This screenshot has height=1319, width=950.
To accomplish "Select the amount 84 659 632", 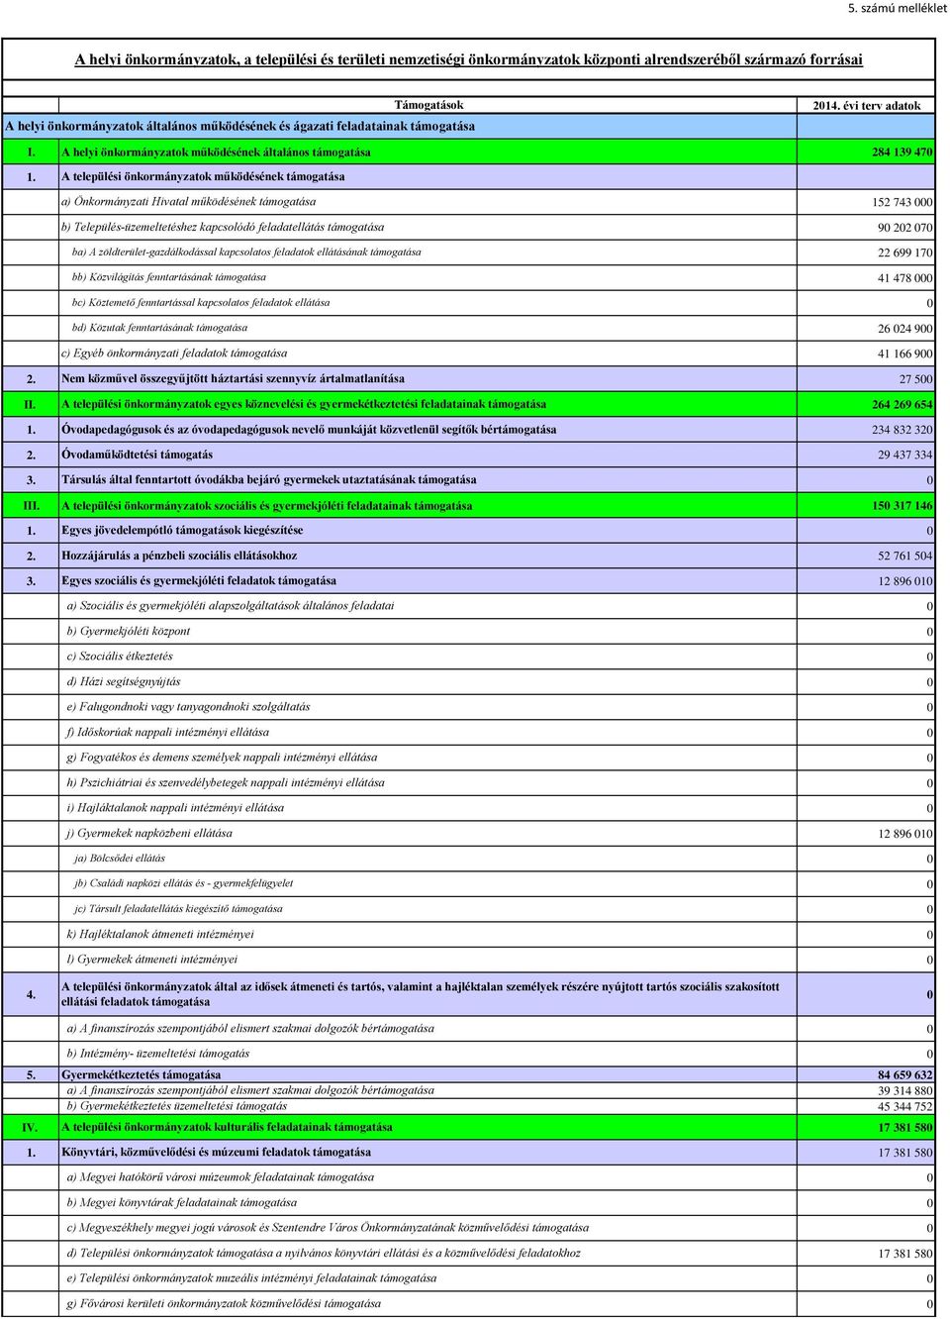I will [x=904, y=1075].
